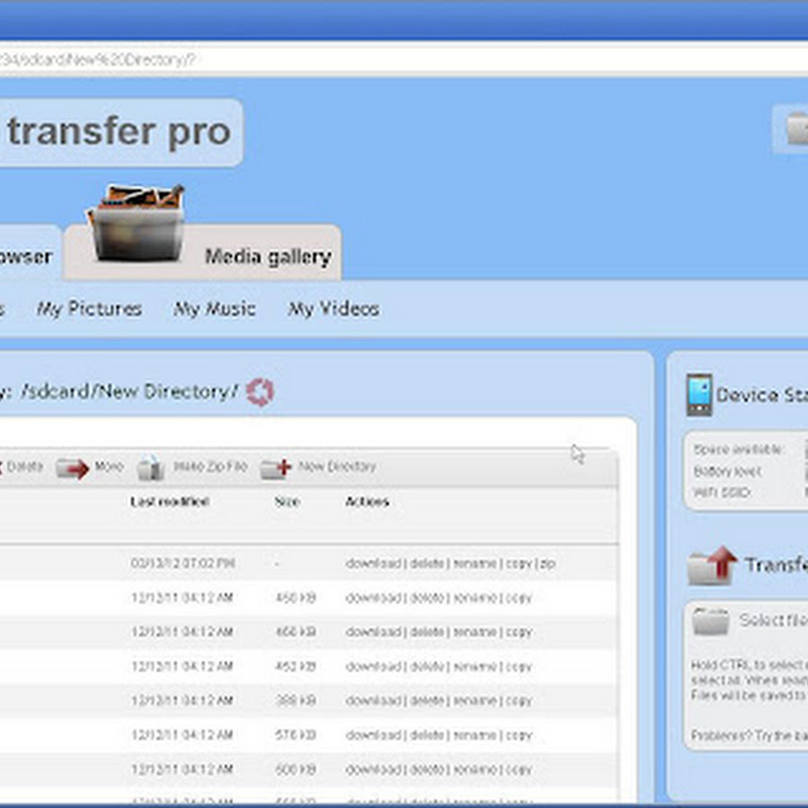The image size is (808, 808).
Task: Open My Videos
Action: pyautogui.click(x=333, y=309)
